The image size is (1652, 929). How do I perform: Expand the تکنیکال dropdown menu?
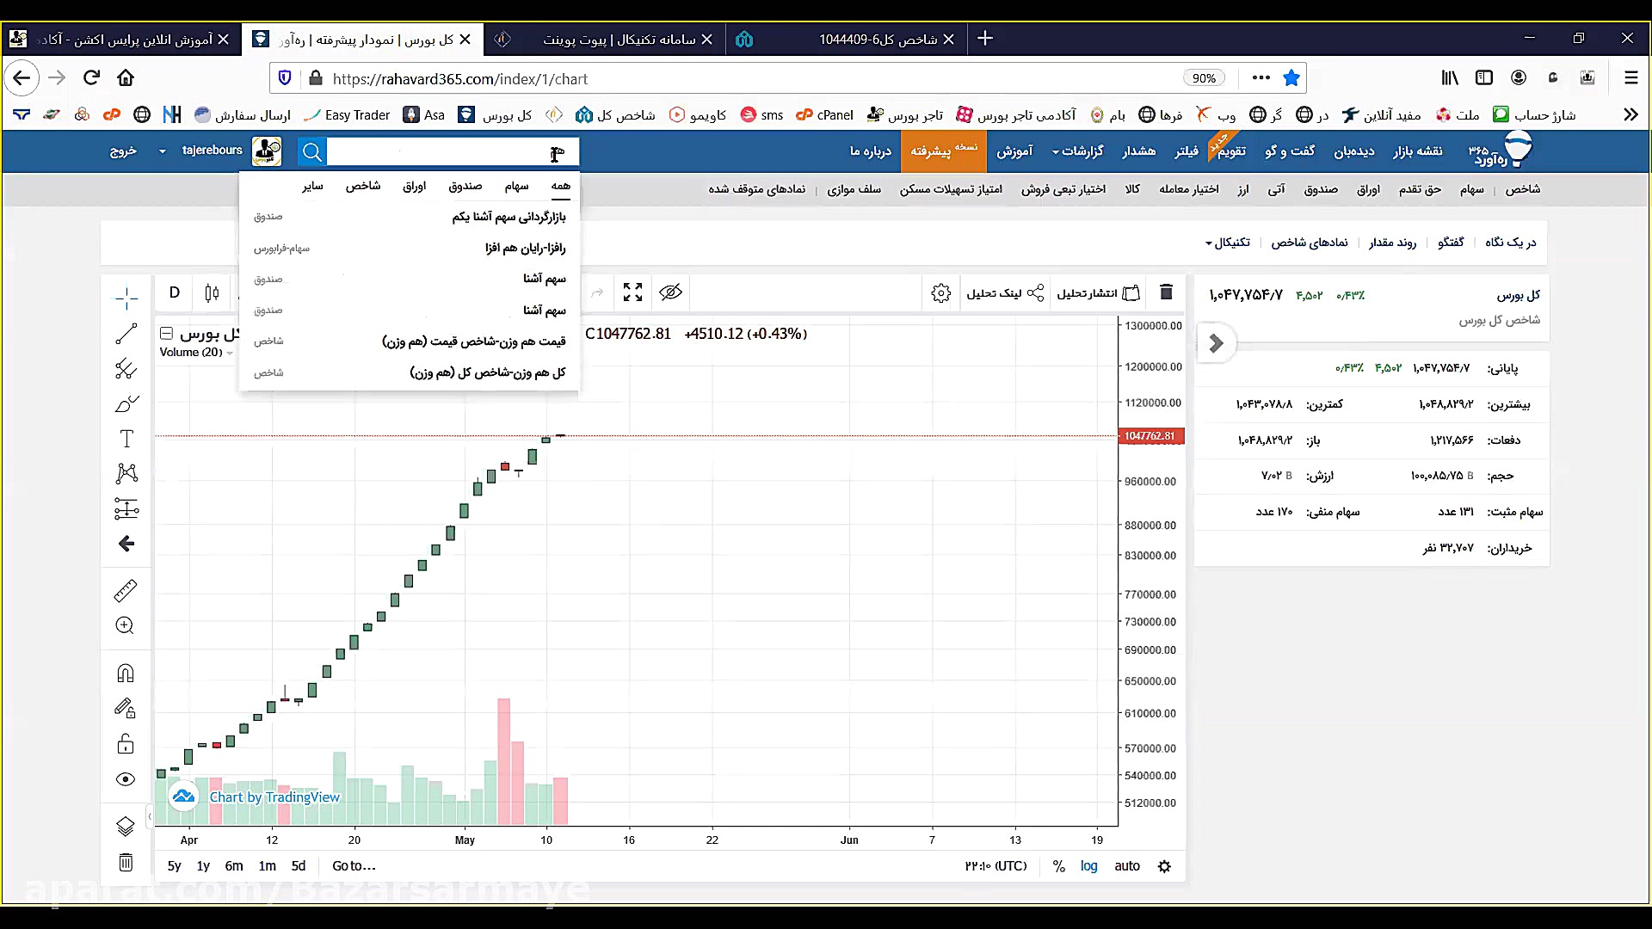coord(1228,243)
